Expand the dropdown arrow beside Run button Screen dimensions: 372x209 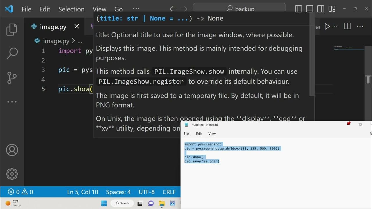(x=335, y=27)
